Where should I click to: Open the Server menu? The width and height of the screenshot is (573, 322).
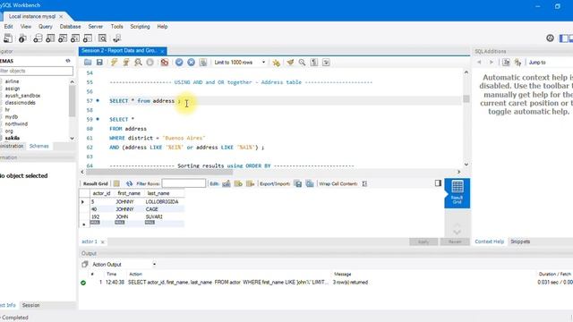tap(96, 27)
